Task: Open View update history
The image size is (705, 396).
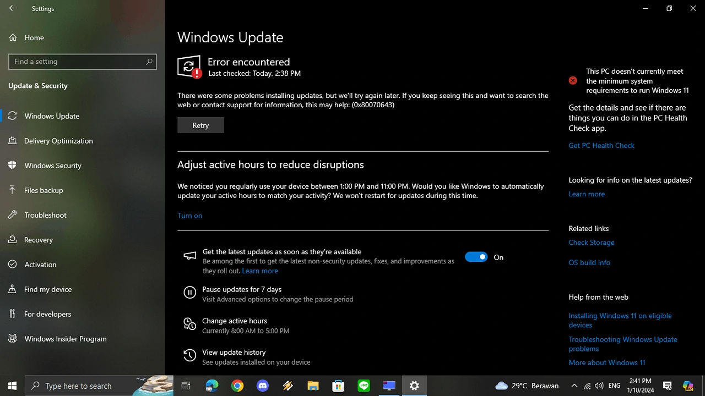Action: 234,352
